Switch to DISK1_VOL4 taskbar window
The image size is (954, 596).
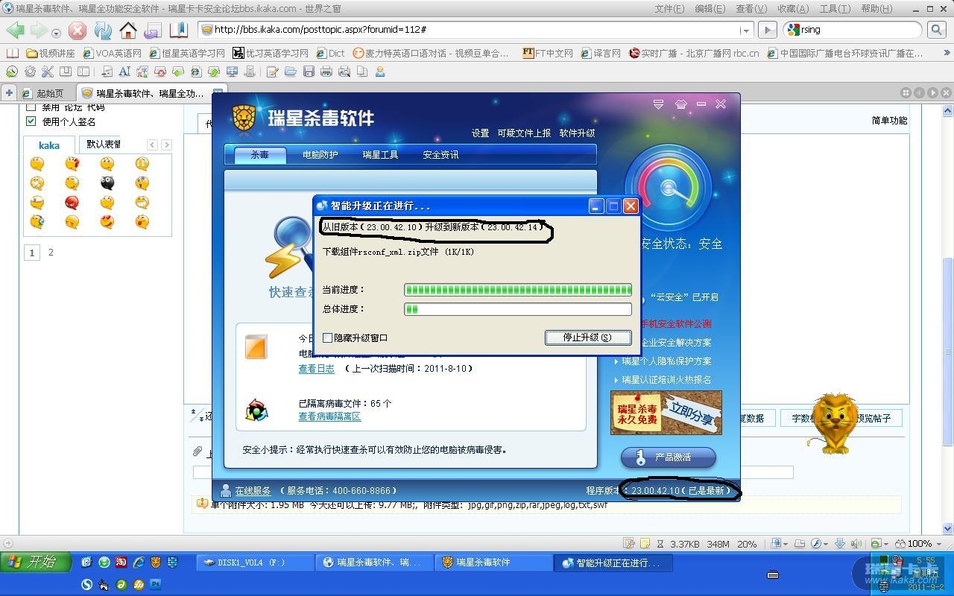254,562
